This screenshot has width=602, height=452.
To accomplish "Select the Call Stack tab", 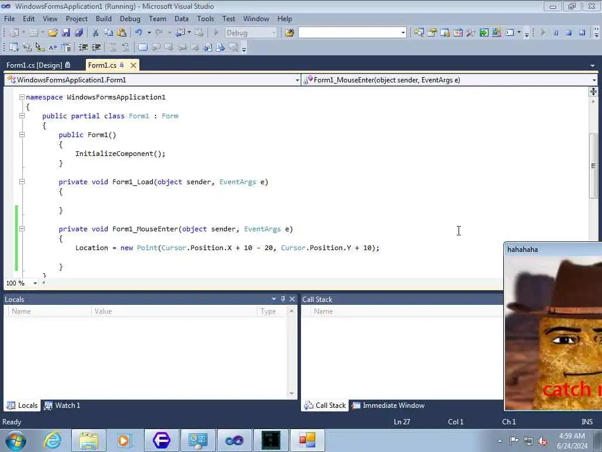I will [325, 405].
